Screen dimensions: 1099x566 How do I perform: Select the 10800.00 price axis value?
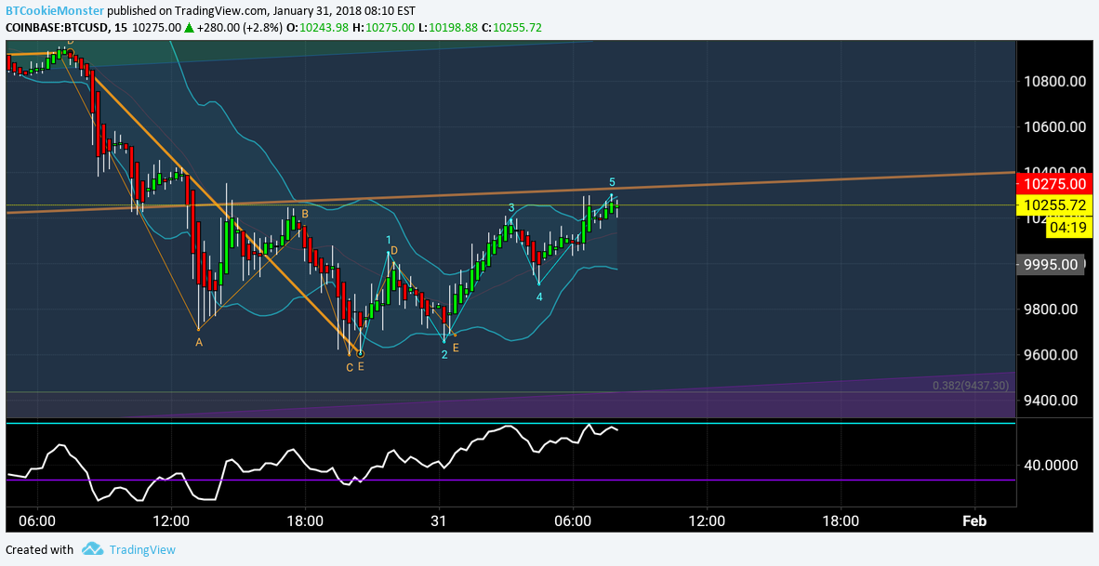tap(1054, 81)
